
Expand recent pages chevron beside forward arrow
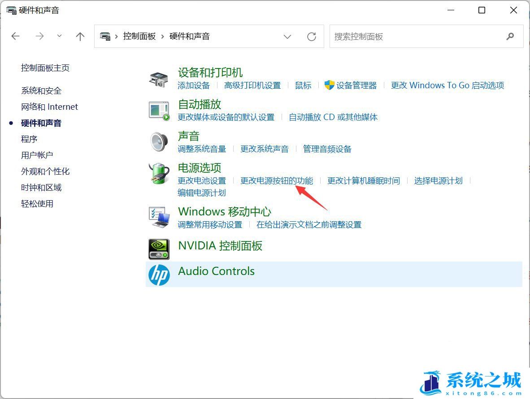[59, 36]
